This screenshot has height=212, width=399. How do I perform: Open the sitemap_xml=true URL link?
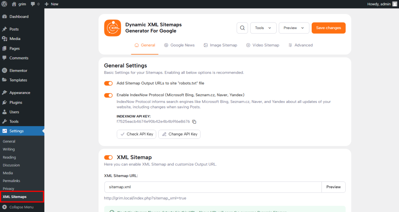145,198
